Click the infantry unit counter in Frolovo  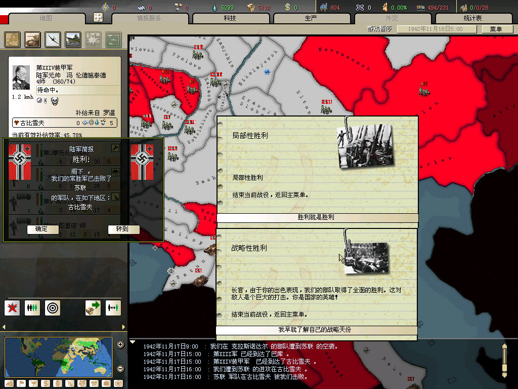198,52
